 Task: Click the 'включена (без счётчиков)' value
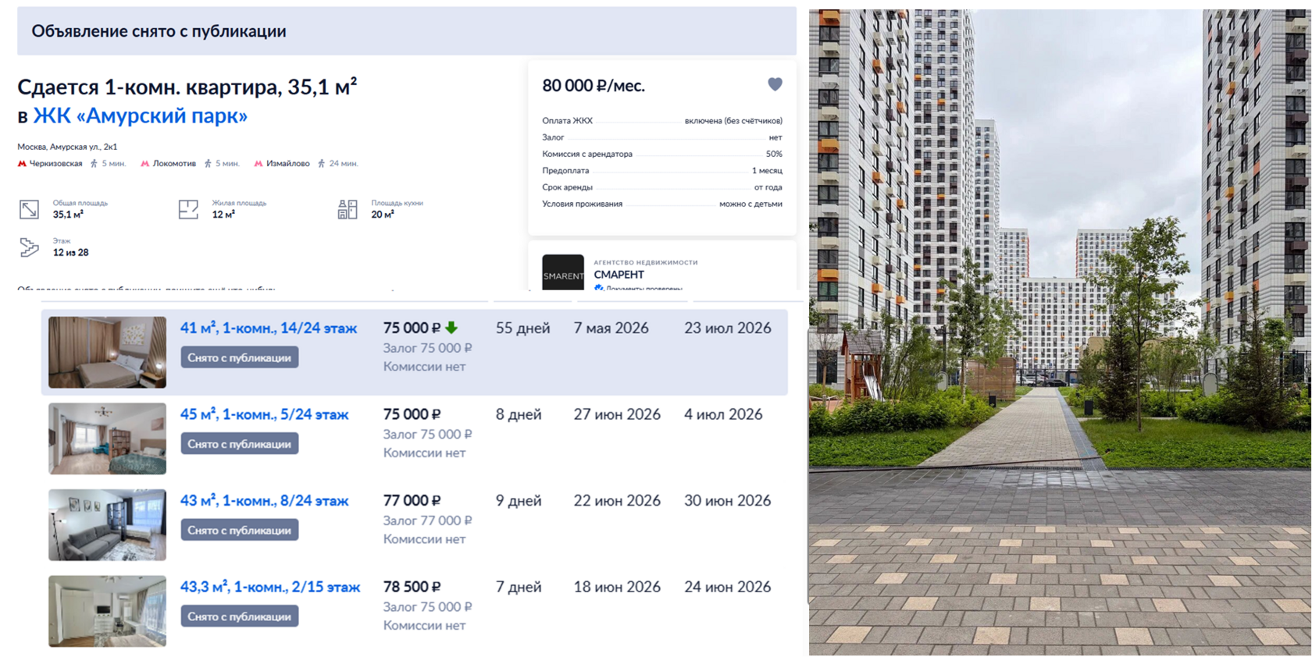(x=733, y=121)
